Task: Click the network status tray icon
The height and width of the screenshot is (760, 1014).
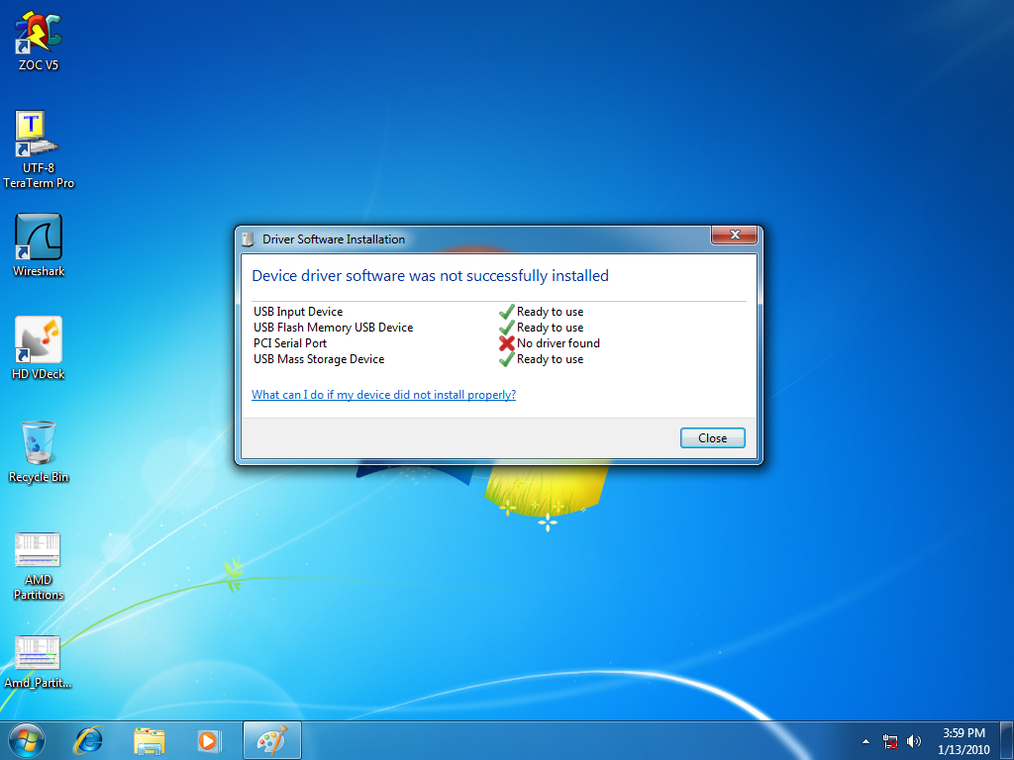Action: click(x=890, y=740)
